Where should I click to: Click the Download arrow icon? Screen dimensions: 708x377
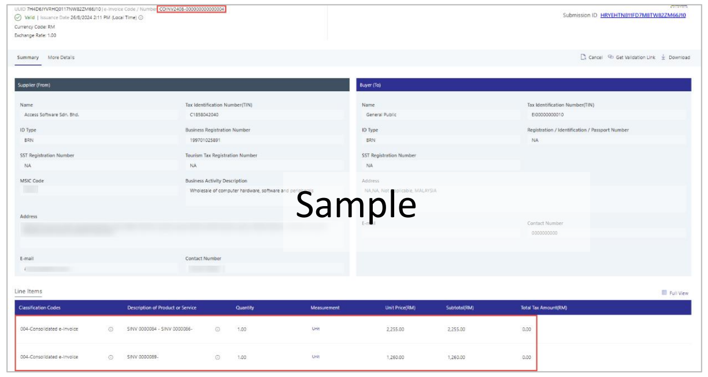pos(663,58)
